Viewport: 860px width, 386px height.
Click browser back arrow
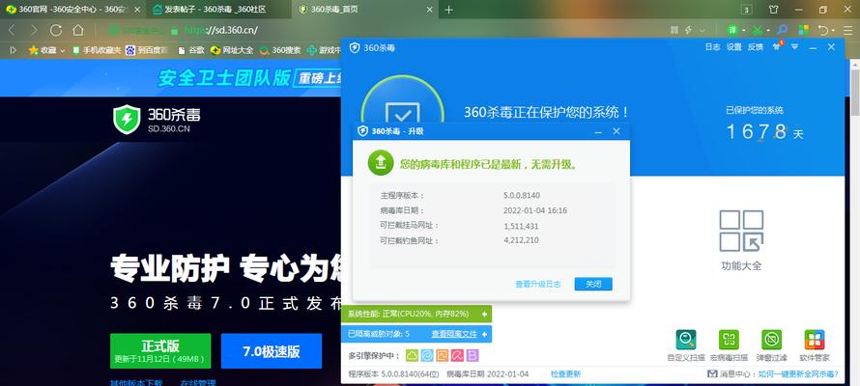point(12,30)
